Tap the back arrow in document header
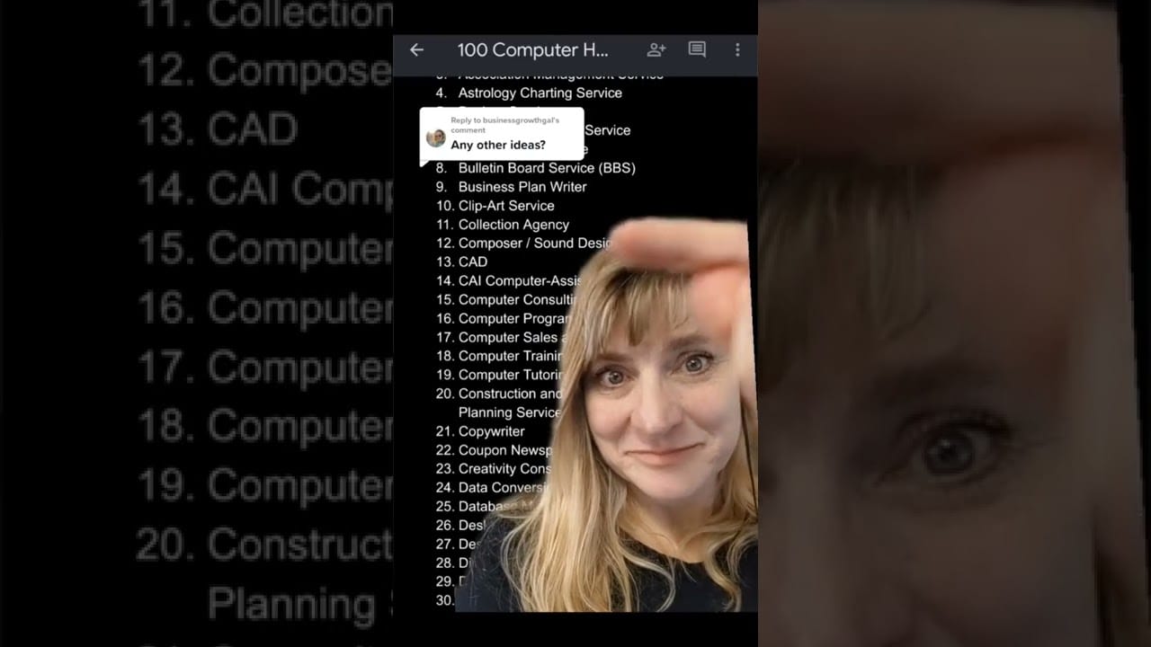Viewport: 1151px width, 647px height. pyautogui.click(x=416, y=50)
